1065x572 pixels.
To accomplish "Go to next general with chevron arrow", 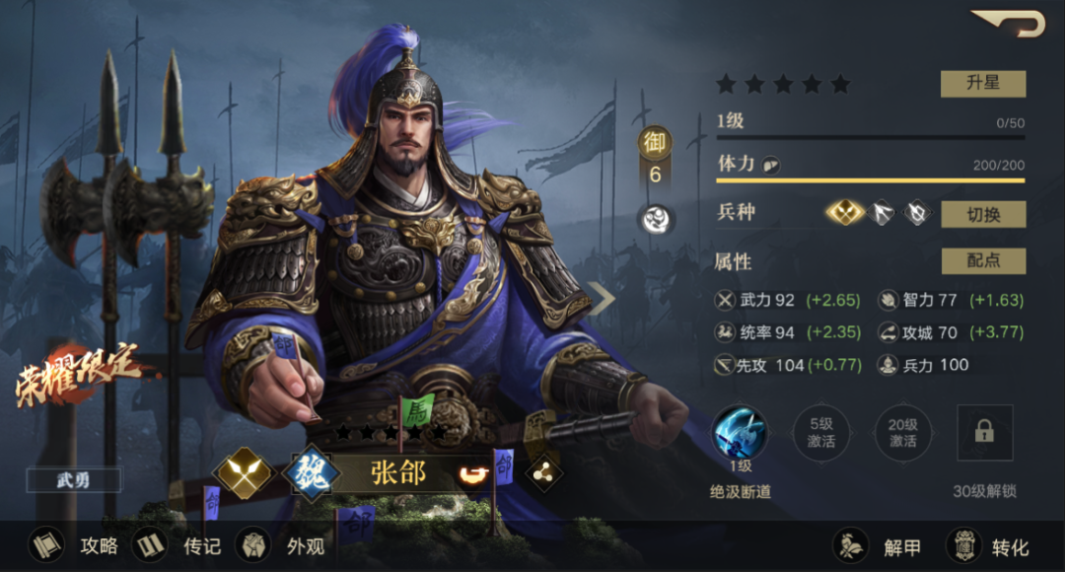I will click(x=602, y=298).
